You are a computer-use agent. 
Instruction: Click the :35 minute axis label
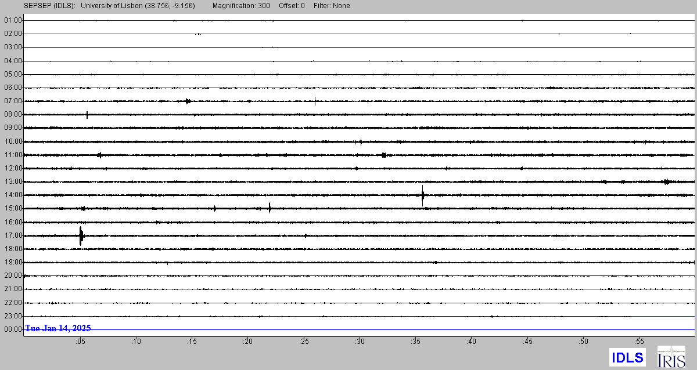(x=415, y=342)
